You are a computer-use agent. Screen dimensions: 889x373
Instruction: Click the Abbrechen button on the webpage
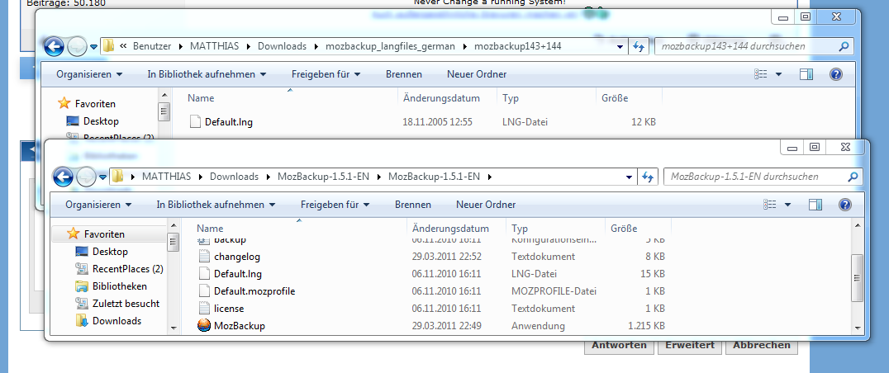coord(762,345)
